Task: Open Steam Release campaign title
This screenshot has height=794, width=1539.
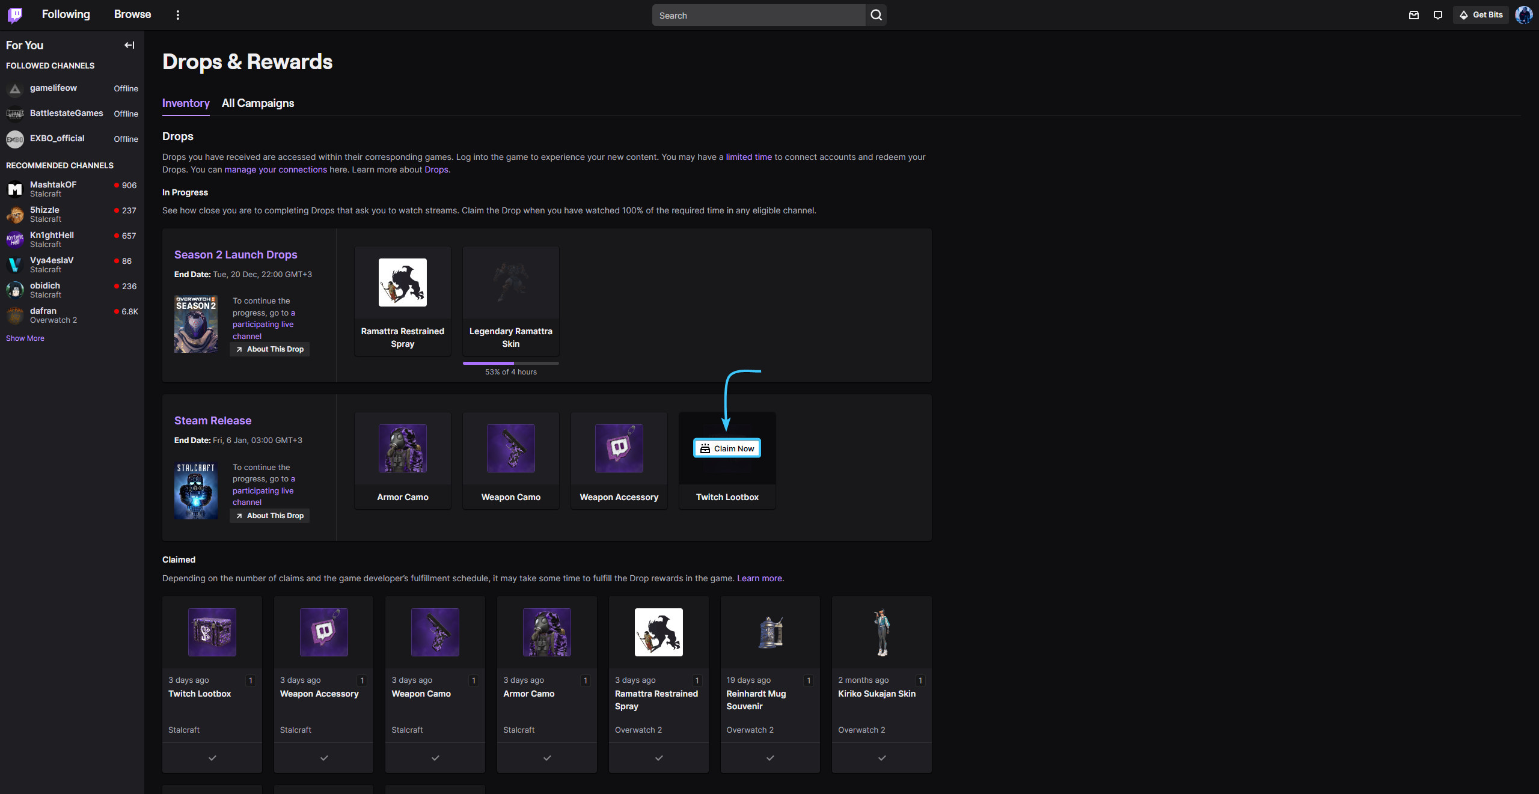Action: (213, 421)
